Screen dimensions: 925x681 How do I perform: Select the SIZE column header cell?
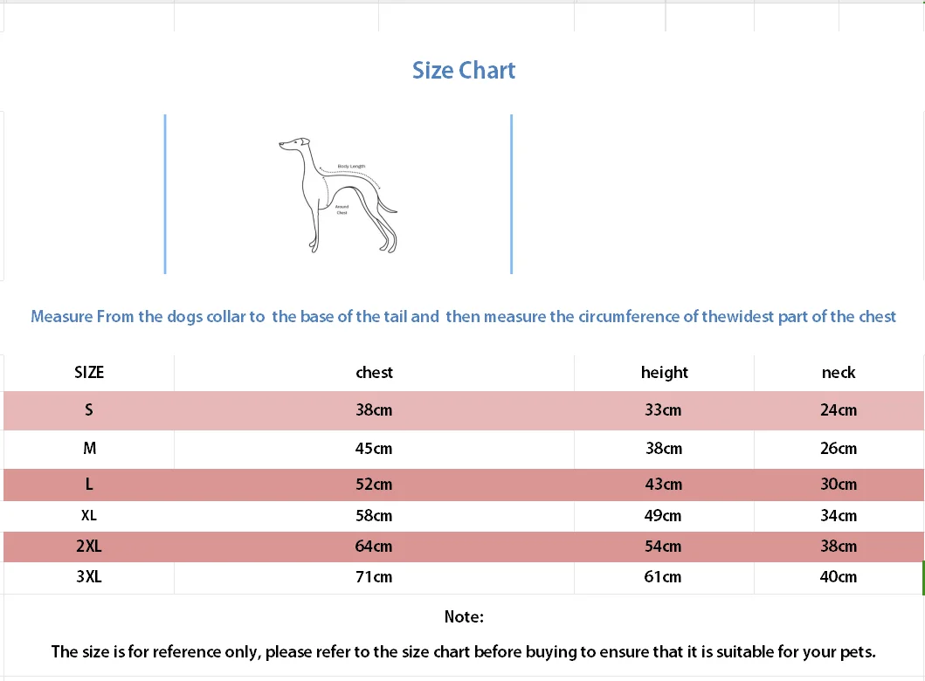(x=89, y=373)
